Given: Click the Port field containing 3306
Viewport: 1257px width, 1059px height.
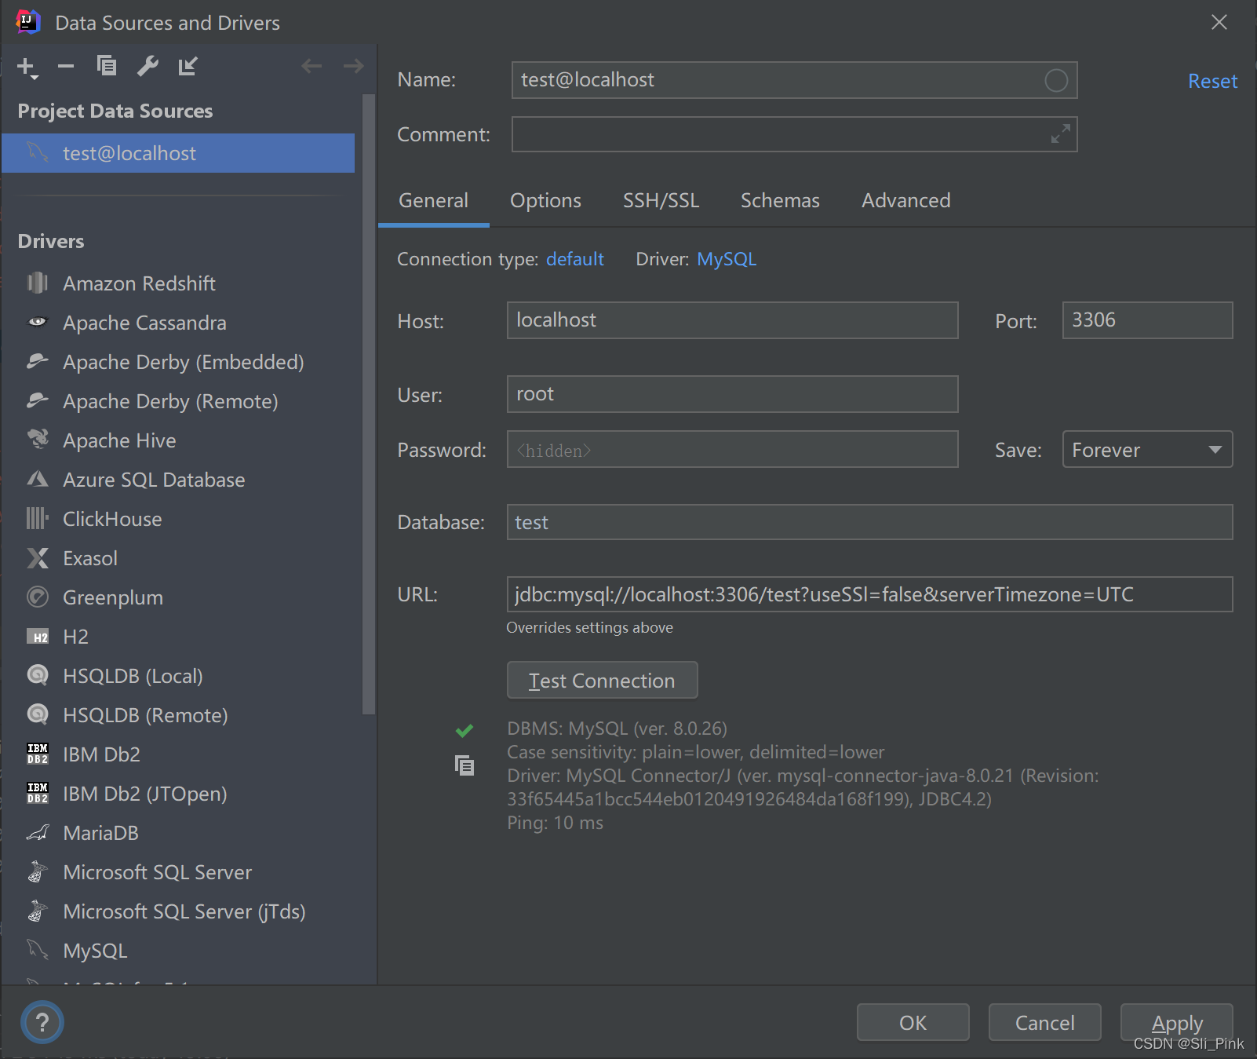Looking at the screenshot, I should (x=1147, y=320).
